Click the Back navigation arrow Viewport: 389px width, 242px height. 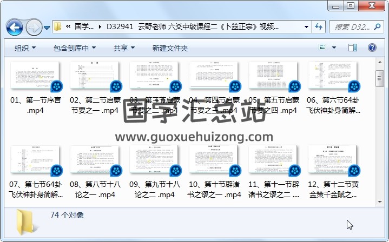point(14,27)
